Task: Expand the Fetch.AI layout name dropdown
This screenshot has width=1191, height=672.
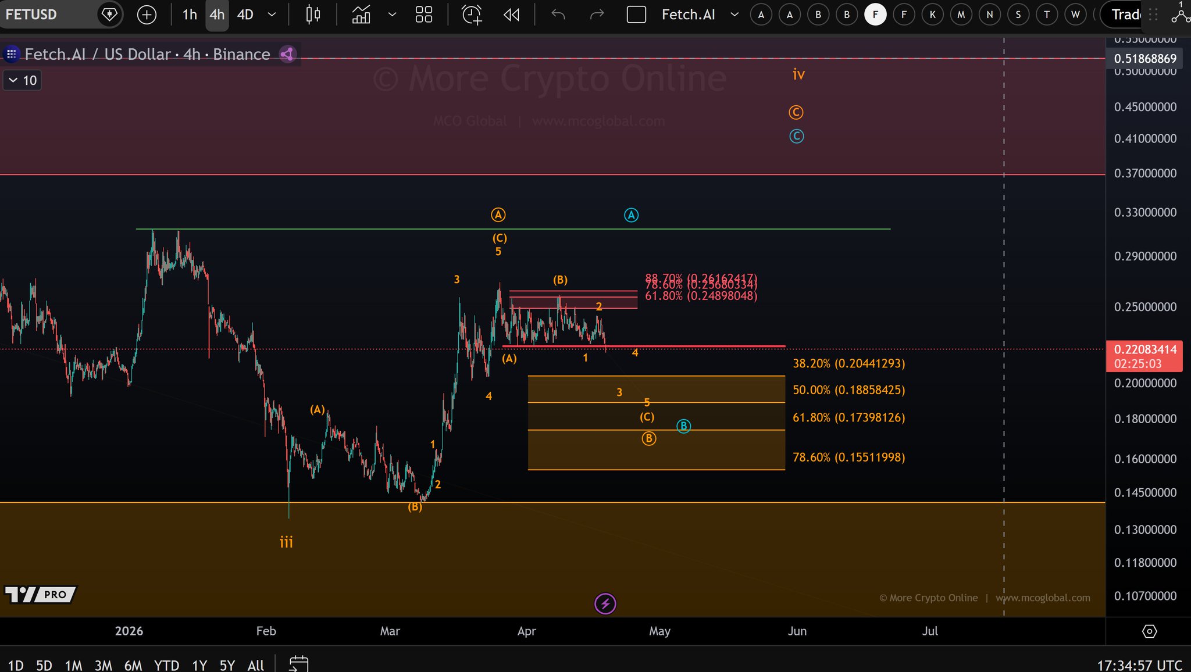Action: coord(734,15)
